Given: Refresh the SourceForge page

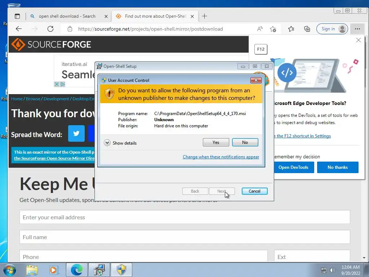Looking at the screenshot, I should point(50,29).
